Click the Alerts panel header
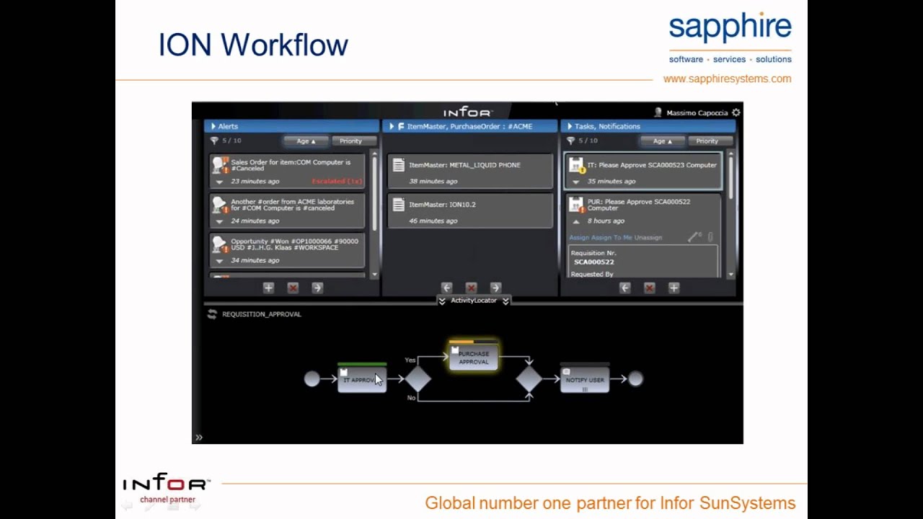The image size is (923, 519). coord(292,126)
